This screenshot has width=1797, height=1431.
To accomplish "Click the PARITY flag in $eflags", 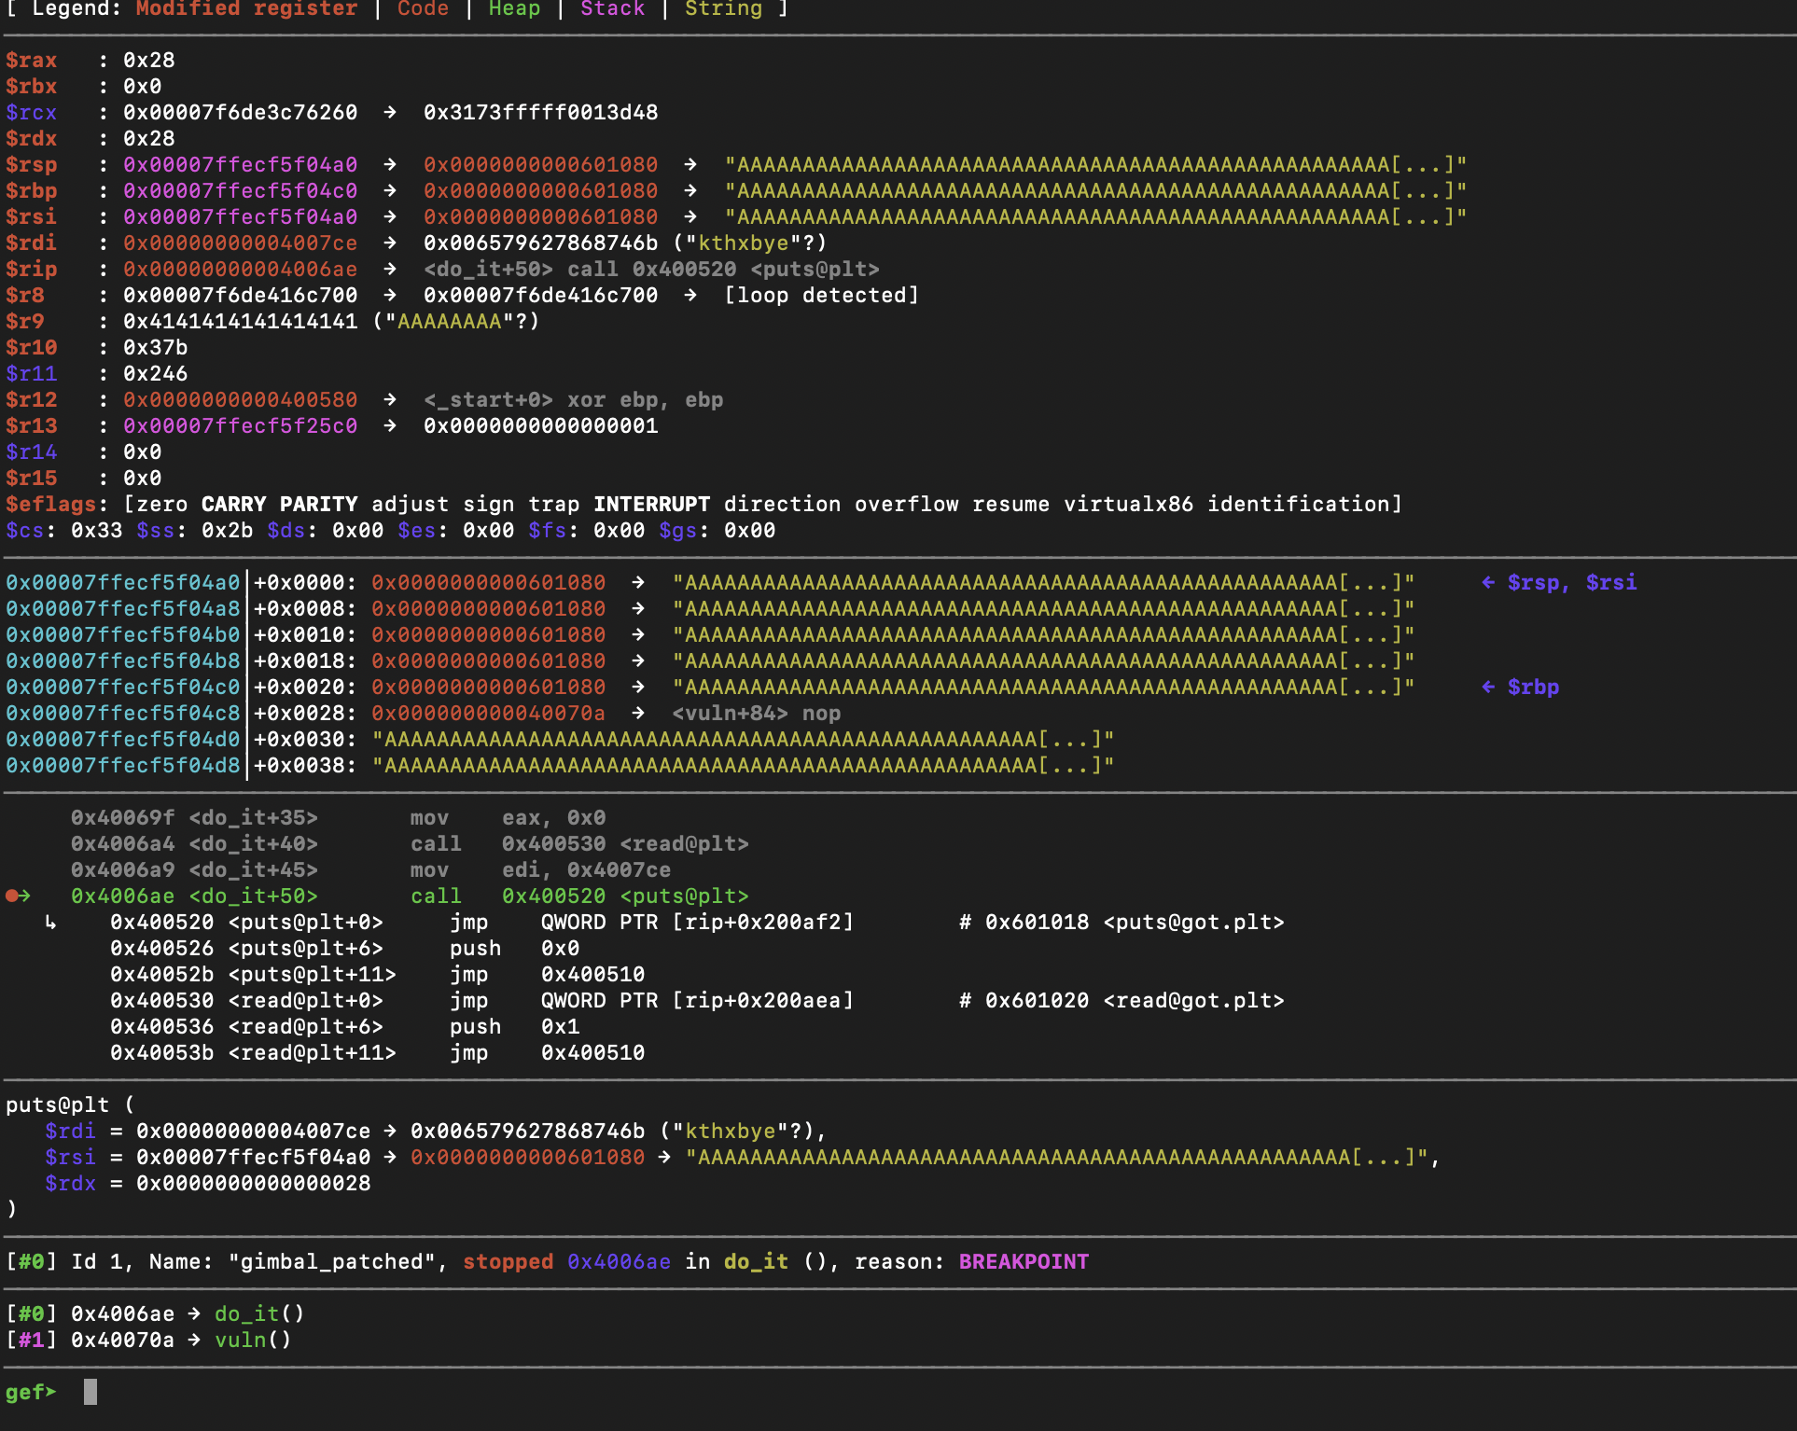I will [318, 504].
